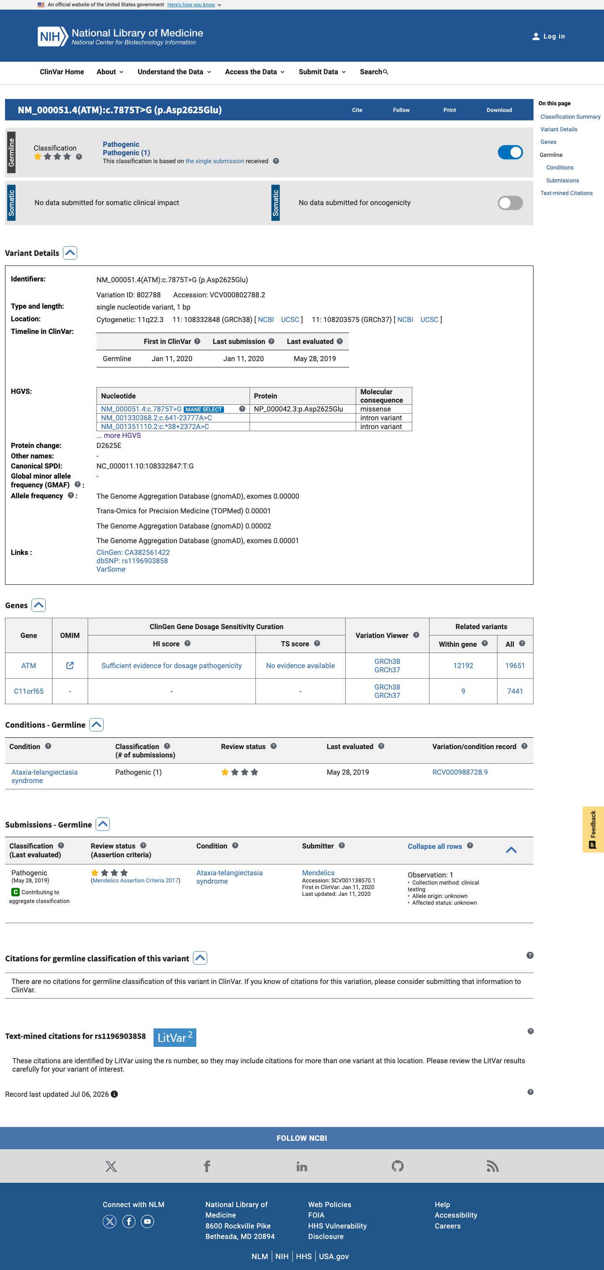The width and height of the screenshot is (604, 1270).
Task: Open NCBI X (Twitter) icon in follow bar
Action: pyautogui.click(x=111, y=1166)
